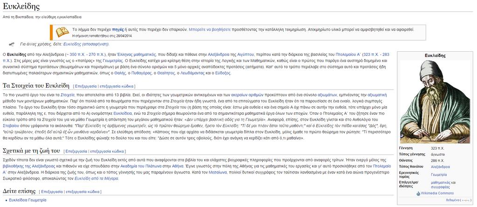Screen dimensions: 477x207
Task: Open the 'Γεωμετρίας' link in intro
Action: tap(113, 61)
